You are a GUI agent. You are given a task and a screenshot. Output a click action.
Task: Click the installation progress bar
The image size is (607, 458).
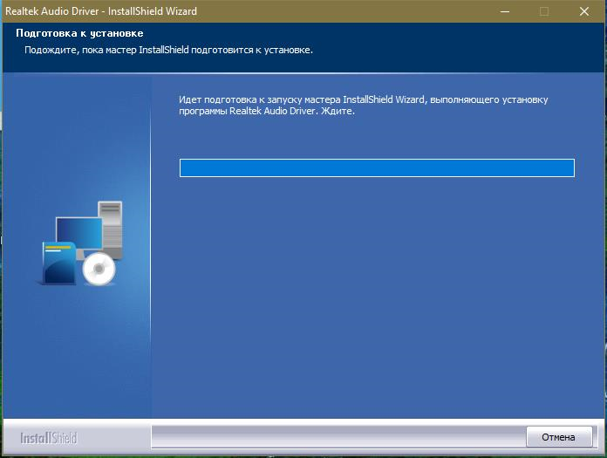tap(377, 168)
